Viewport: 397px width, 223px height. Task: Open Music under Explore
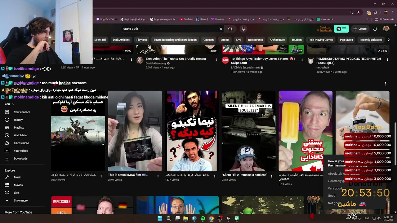(18, 177)
